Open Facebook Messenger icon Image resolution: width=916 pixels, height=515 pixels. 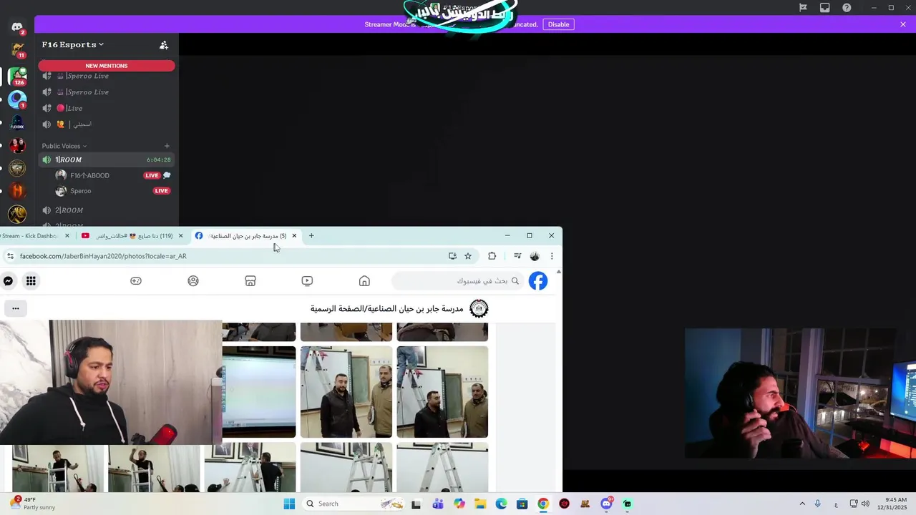tap(8, 281)
